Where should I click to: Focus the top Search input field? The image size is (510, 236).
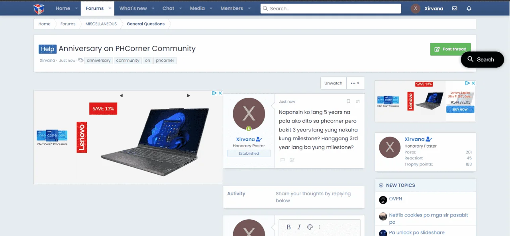331,8
